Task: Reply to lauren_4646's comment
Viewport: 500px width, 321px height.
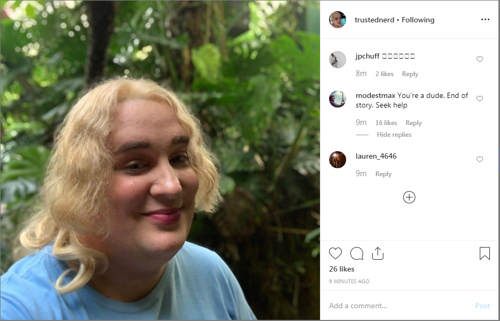Action: 383,174
